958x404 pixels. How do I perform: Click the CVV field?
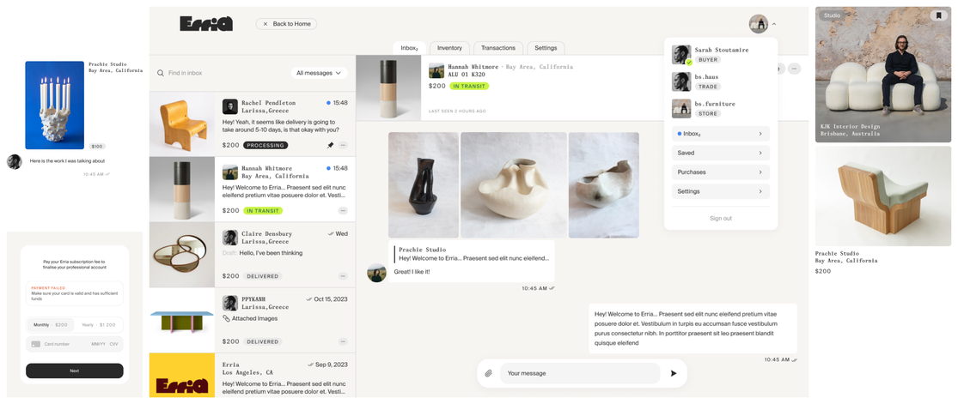(113, 344)
